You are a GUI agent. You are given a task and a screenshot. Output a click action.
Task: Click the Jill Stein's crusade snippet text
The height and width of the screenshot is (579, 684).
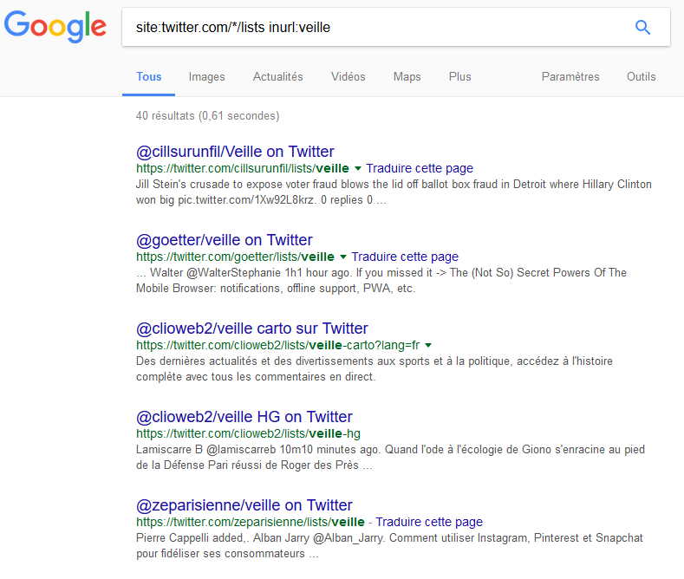point(394,192)
